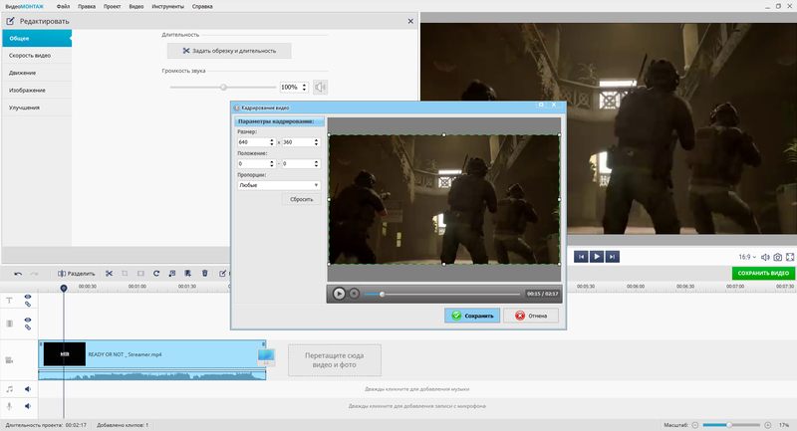This screenshot has width=797, height=431.
Task: Toggle text track visibility eye
Action: coord(28,297)
